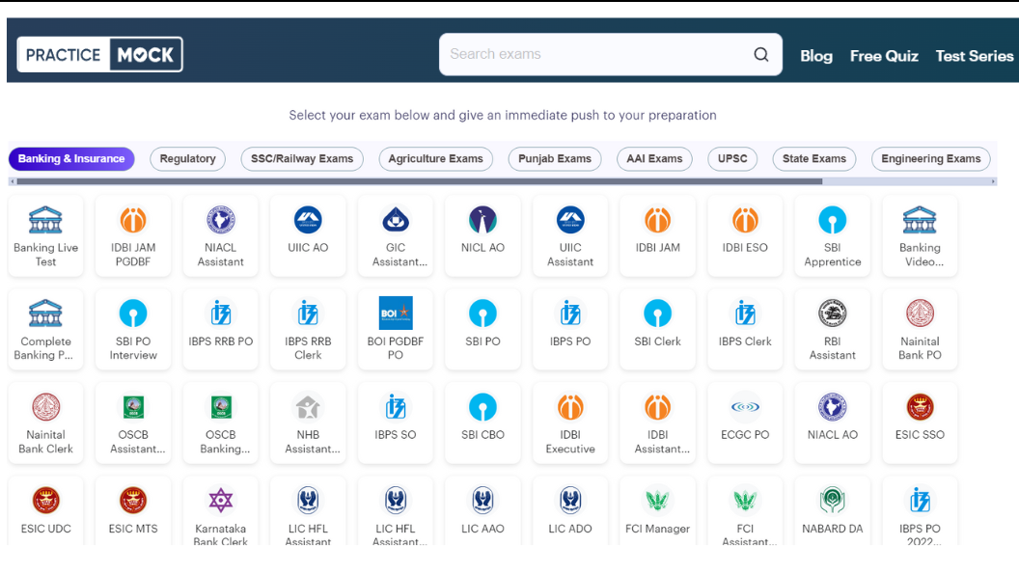The height and width of the screenshot is (573, 1019).
Task: Select the OSCB Banking exam icon
Action: point(220,407)
